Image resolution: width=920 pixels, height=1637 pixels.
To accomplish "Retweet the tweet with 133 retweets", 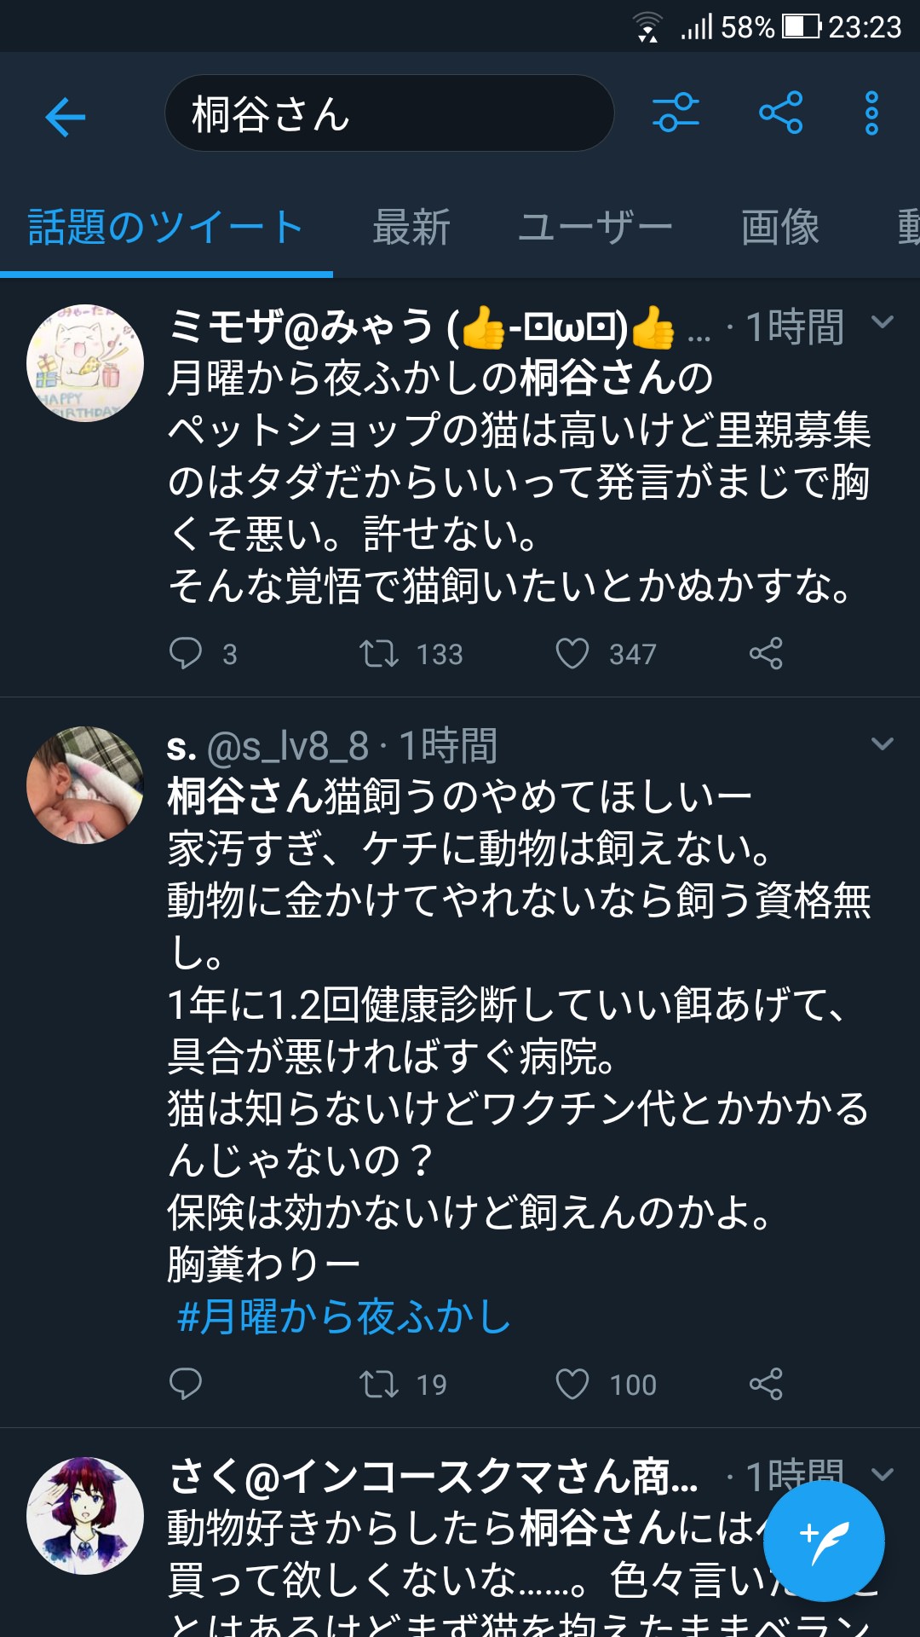I will (x=379, y=653).
